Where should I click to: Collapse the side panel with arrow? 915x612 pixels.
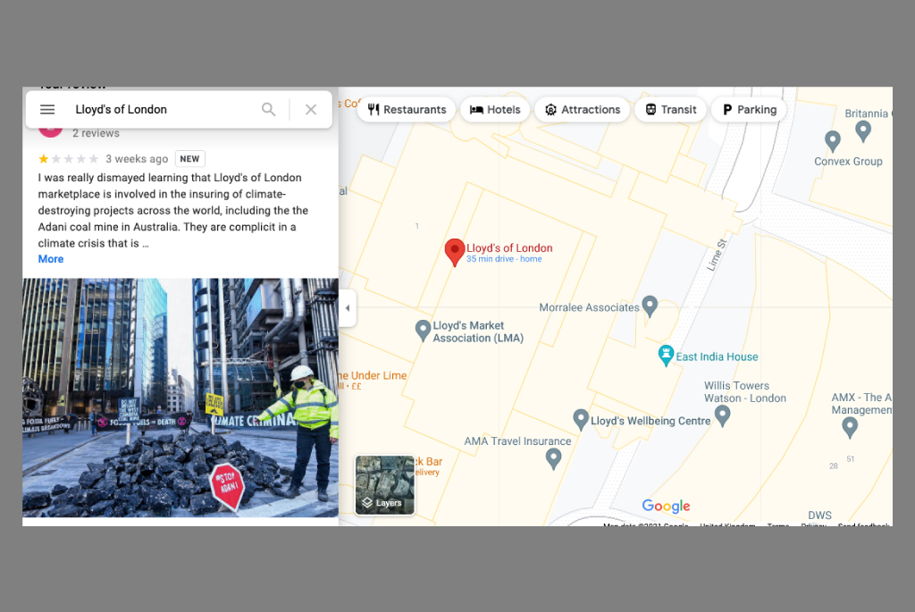tap(348, 308)
